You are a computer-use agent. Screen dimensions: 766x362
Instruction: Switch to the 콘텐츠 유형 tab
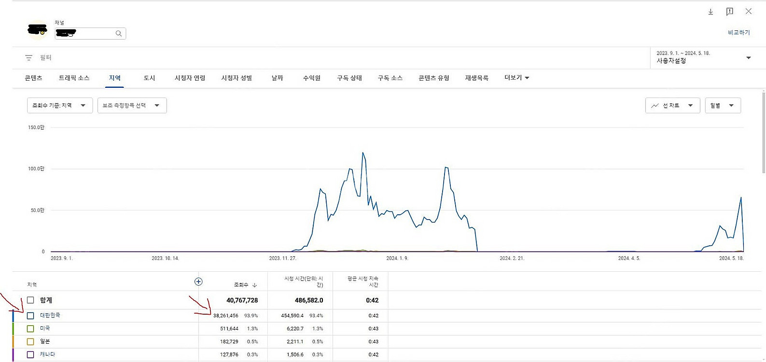click(x=434, y=78)
